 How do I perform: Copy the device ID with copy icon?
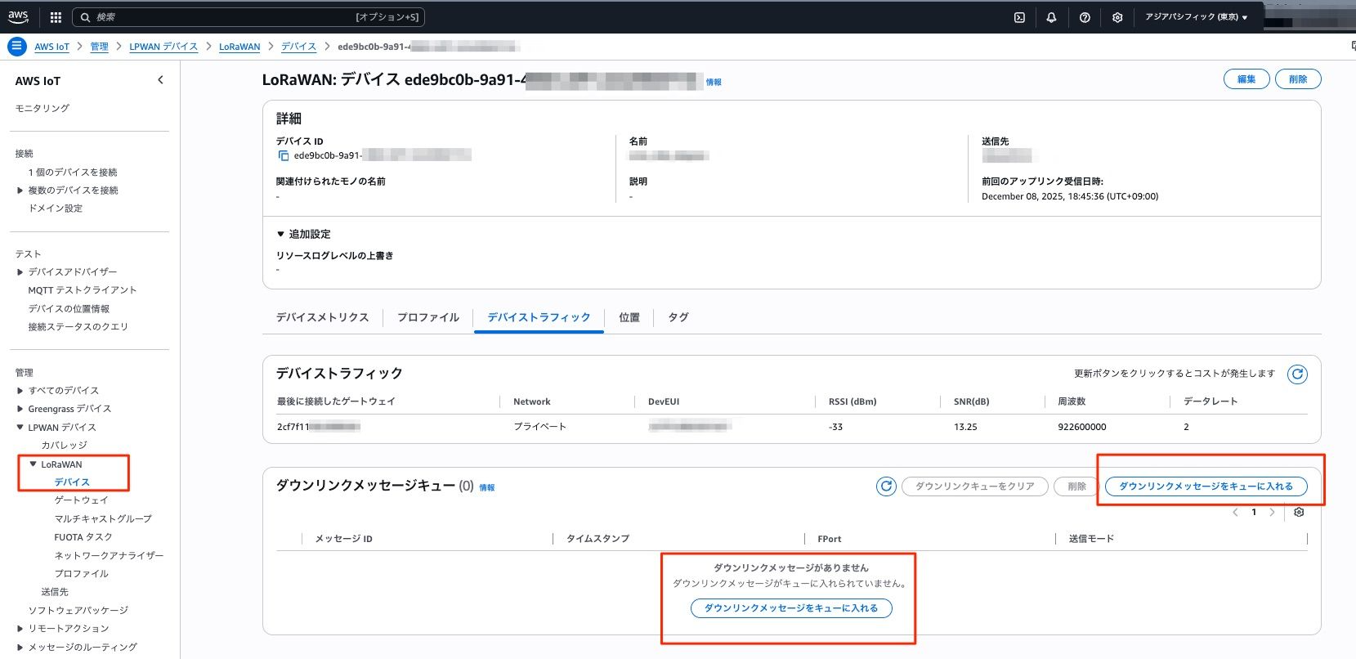pos(283,155)
